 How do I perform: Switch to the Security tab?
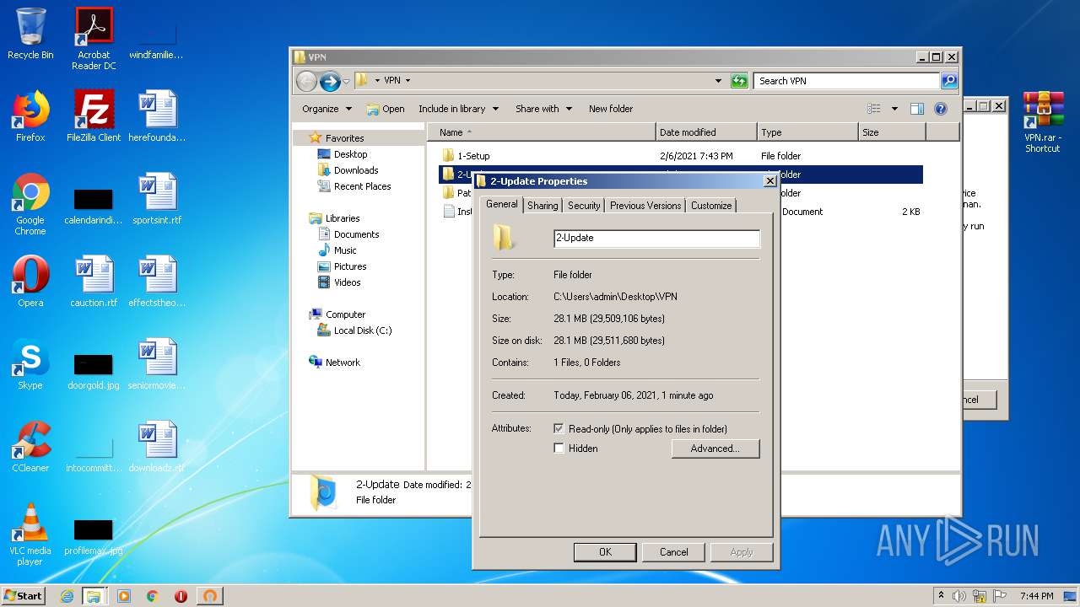coord(584,206)
